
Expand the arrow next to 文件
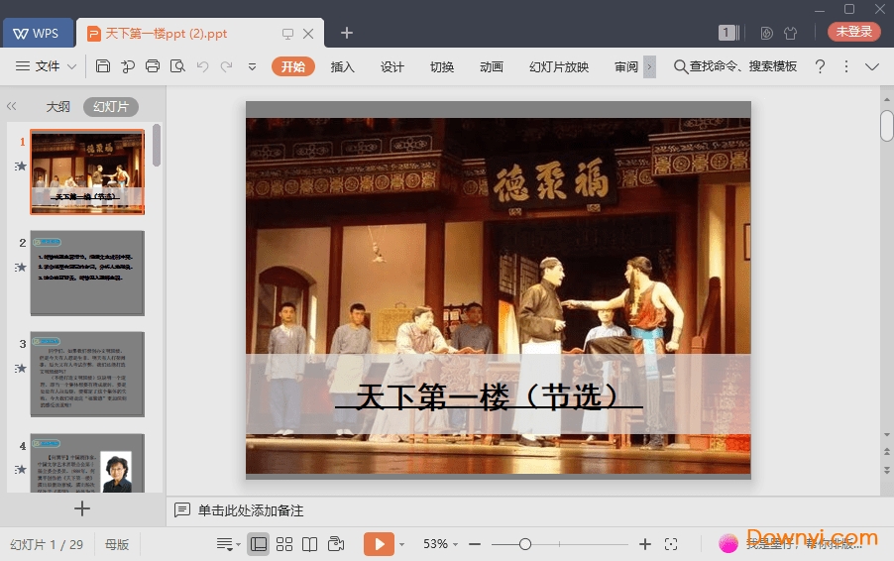(71, 66)
